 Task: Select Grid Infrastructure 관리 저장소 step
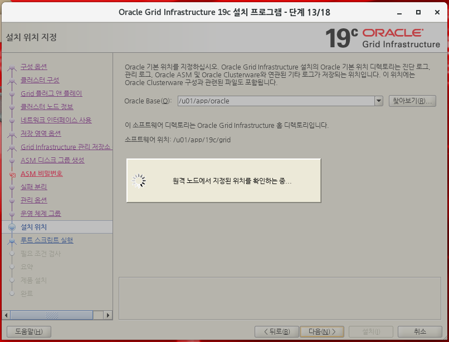coord(66,147)
